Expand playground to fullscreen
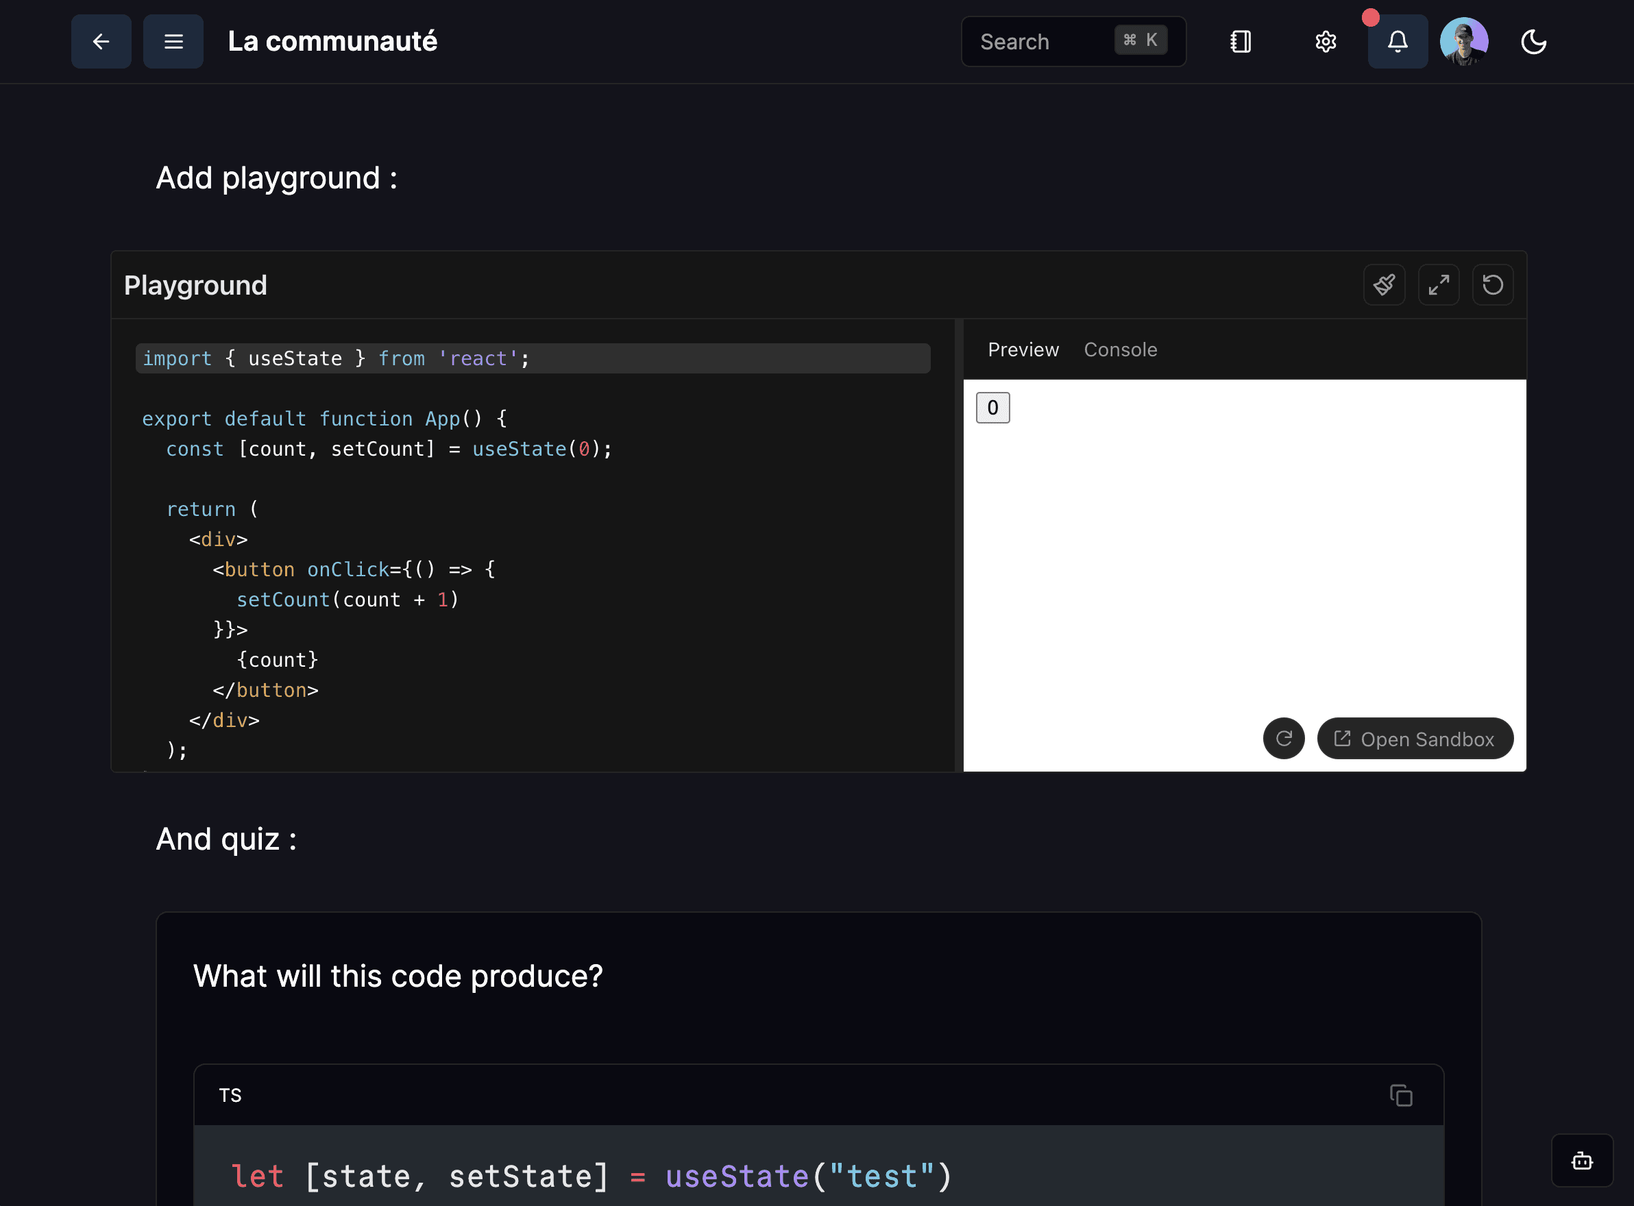The width and height of the screenshot is (1634, 1206). coord(1439,284)
